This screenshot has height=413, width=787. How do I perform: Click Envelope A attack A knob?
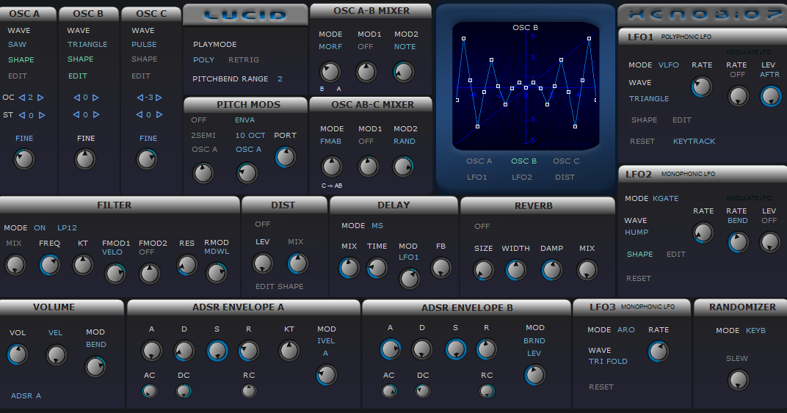click(151, 350)
